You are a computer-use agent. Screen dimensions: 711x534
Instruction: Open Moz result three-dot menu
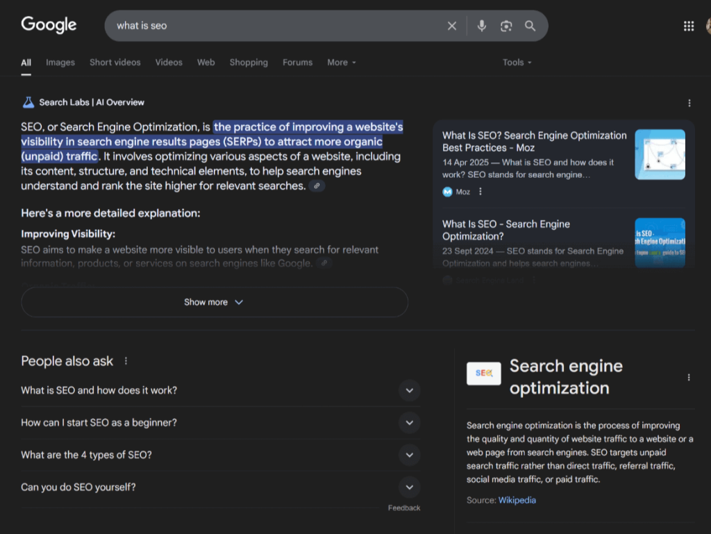point(480,192)
